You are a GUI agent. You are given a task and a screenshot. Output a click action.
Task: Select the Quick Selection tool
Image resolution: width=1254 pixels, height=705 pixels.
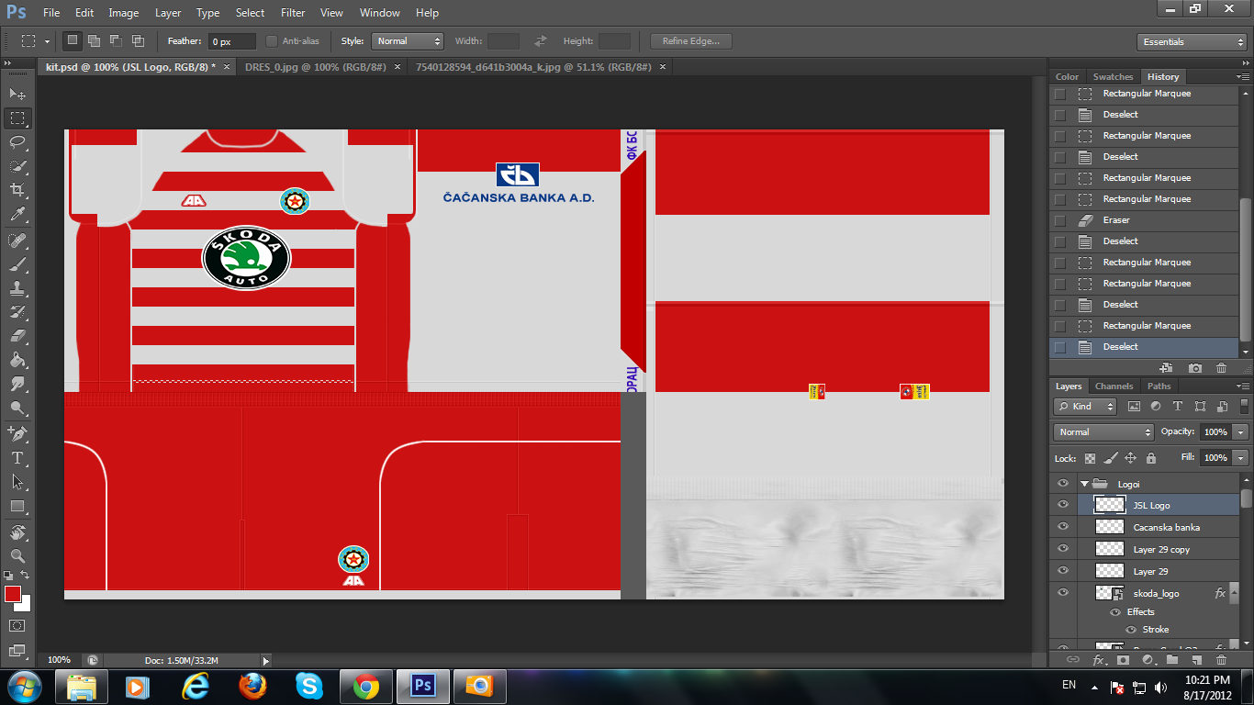(17, 166)
